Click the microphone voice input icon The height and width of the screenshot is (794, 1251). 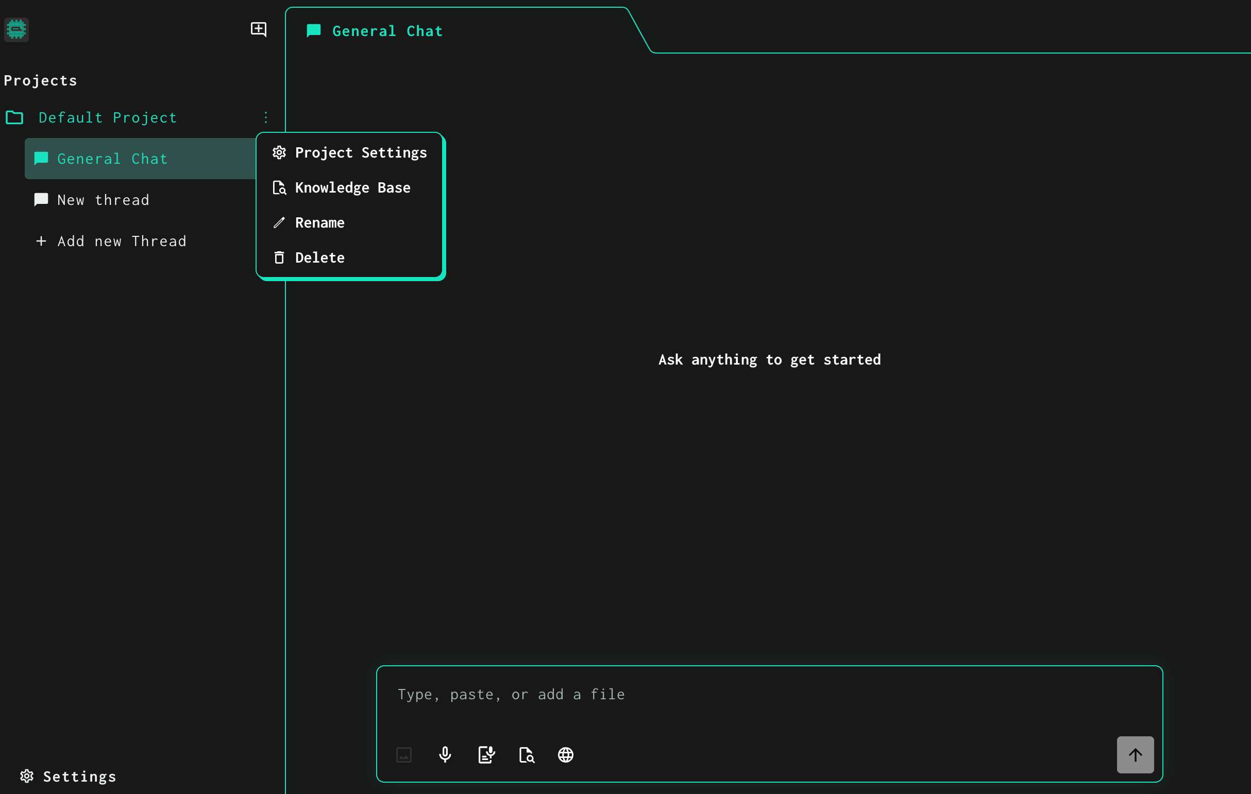point(445,754)
